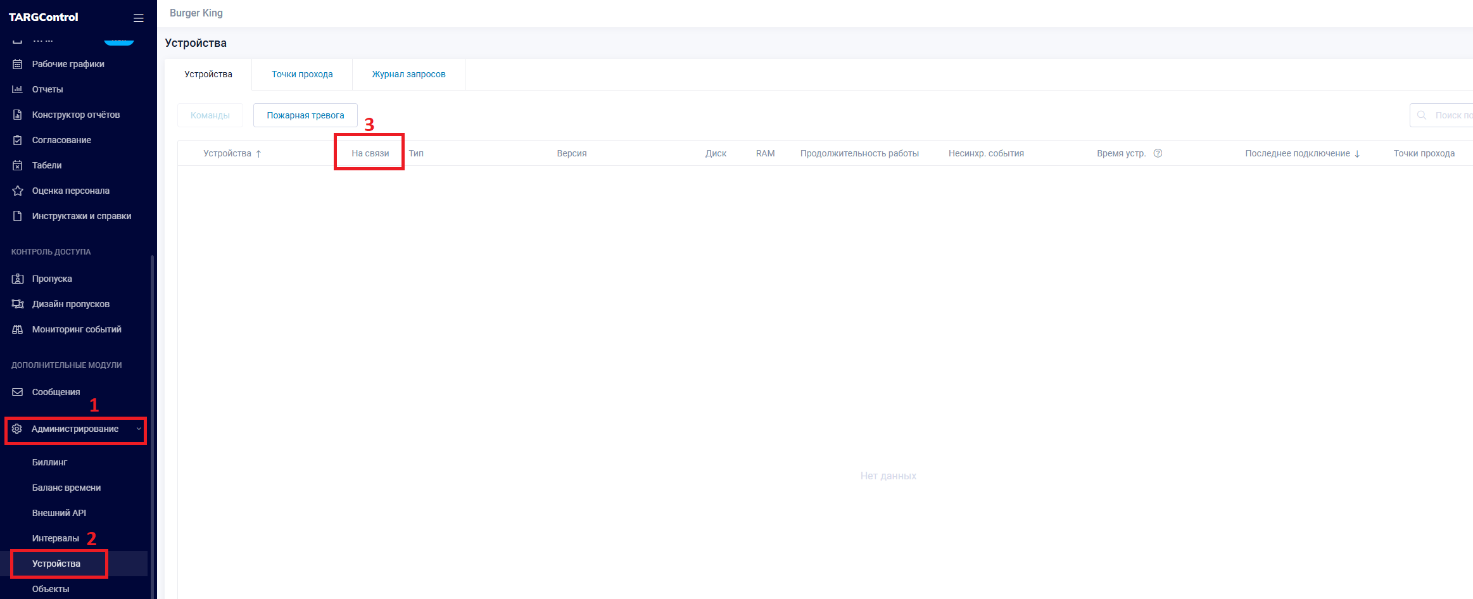
Task: Collapse the Администрирование section chevron
Action: [139, 429]
